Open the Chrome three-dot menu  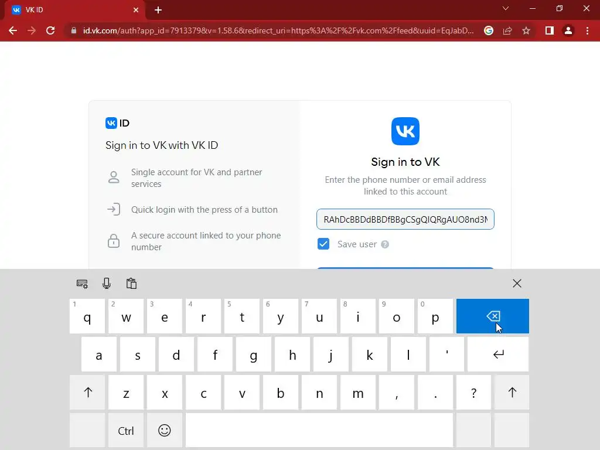(587, 30)
